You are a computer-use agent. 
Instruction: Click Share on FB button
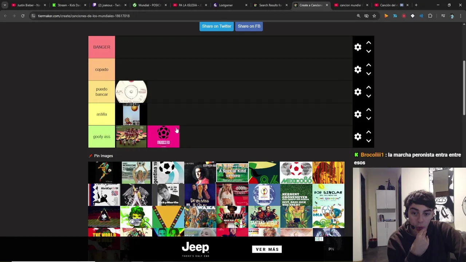tap(249, 26)
